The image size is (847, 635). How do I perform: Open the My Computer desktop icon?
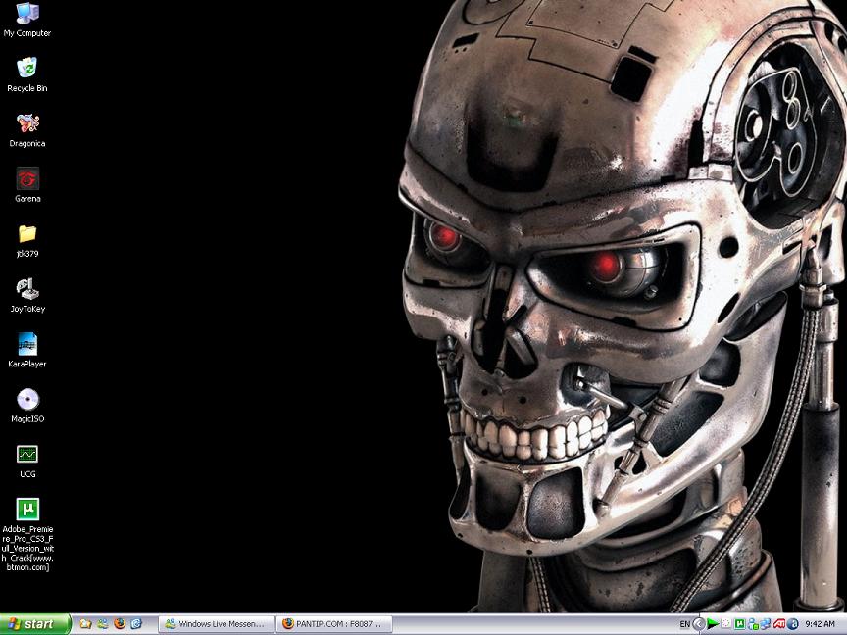tap(27, 20)
